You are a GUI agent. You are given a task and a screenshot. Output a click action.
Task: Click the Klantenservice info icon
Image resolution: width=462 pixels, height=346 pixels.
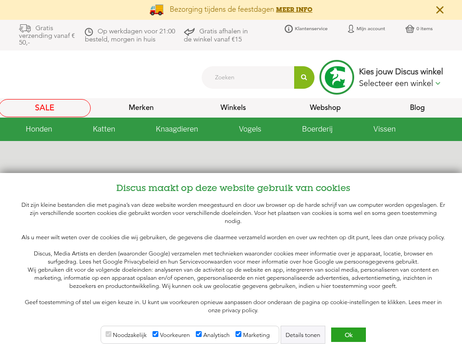coord(289,29)
